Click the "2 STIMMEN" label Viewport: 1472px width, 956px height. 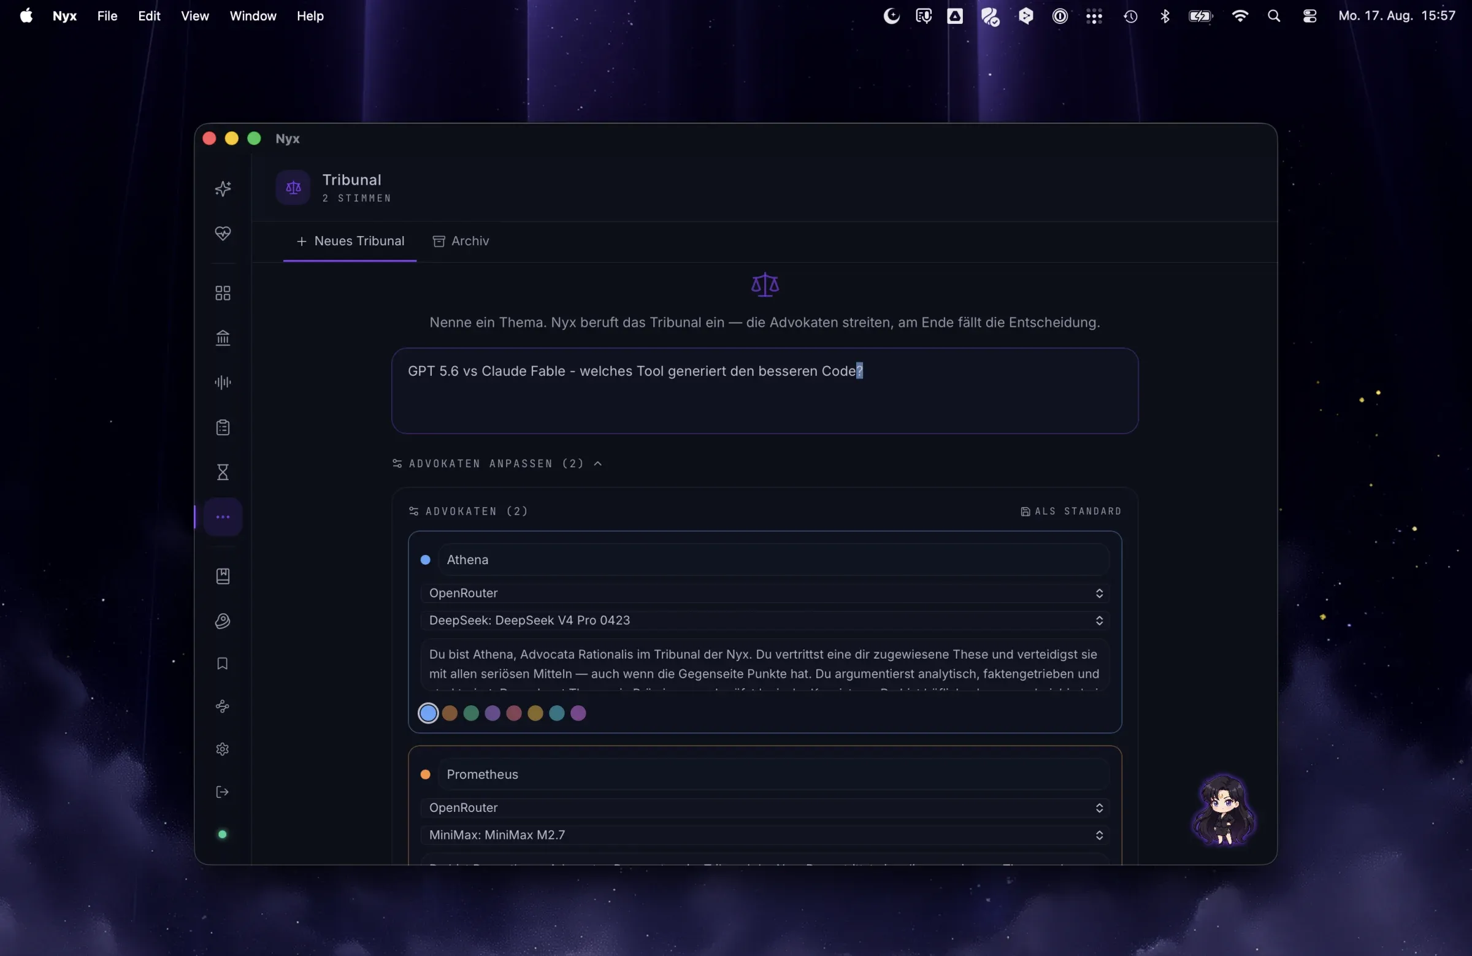357,198
